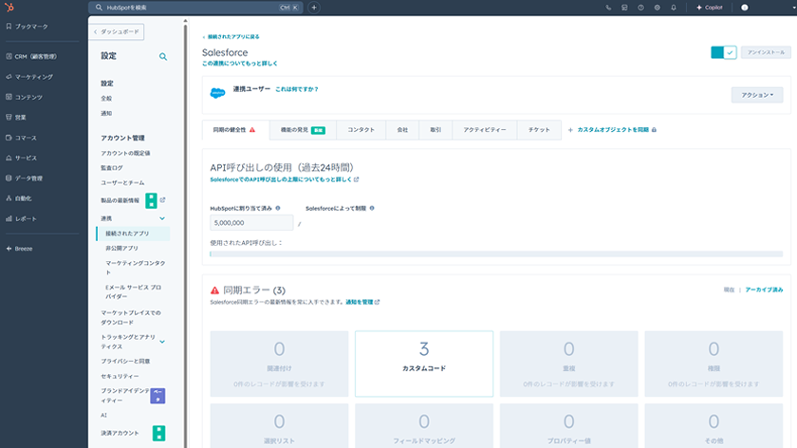The height and width of the screenshot is (448, 797).
Task: Open the Bookmarks (ブックマーク) sidebar item
Action: click(x=27, y=27)
